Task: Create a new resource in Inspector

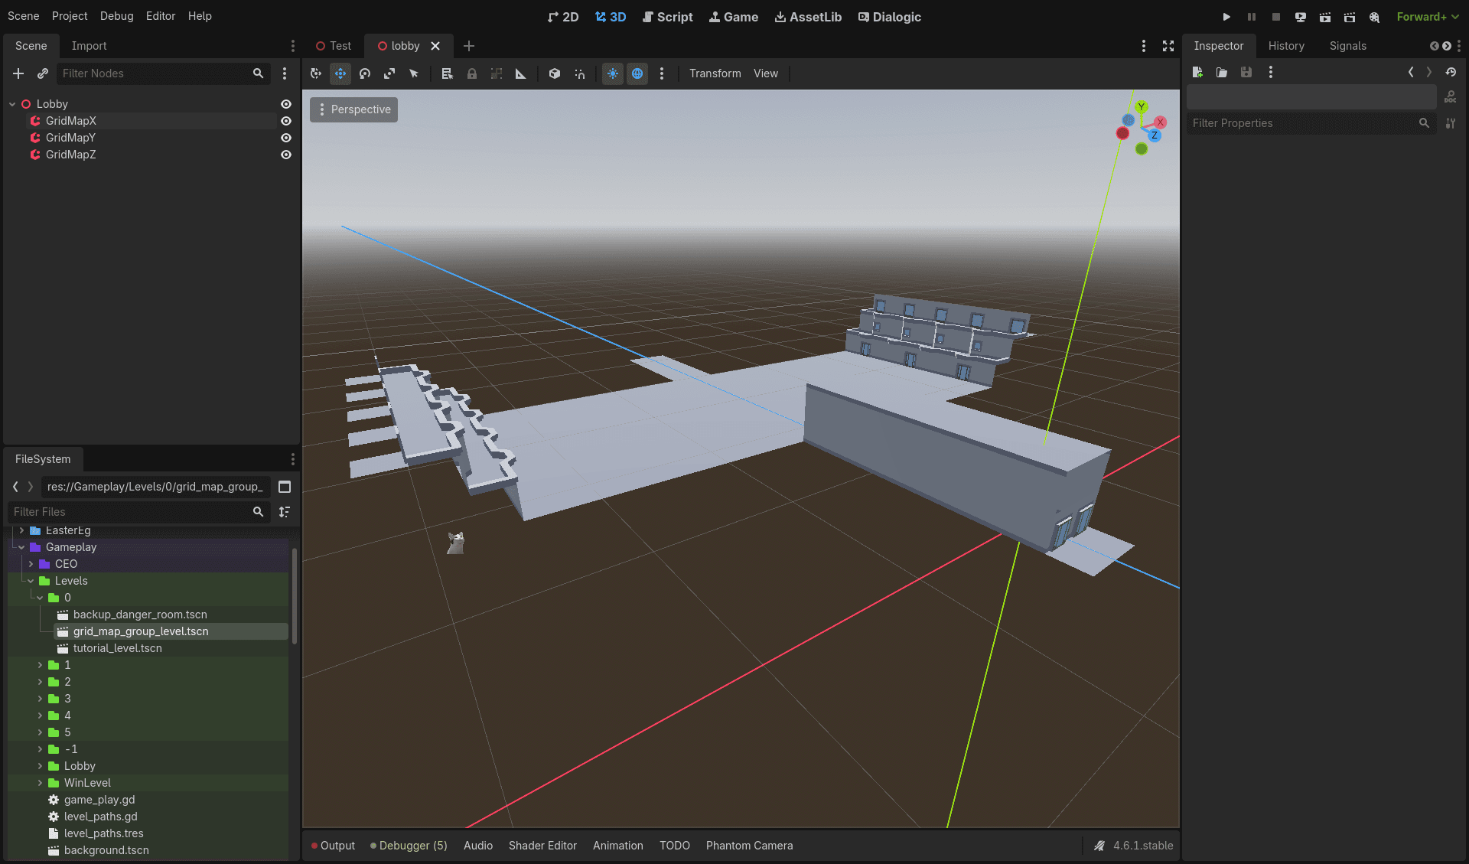Action: (1197, 72)
